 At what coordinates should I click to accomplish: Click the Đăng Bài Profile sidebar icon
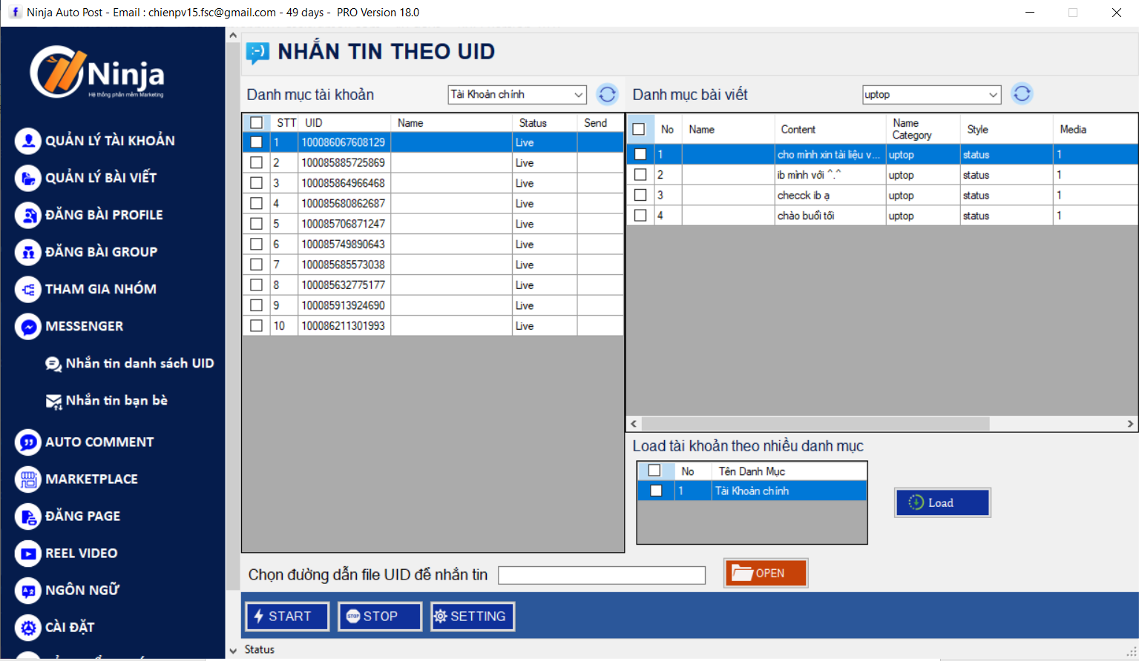click(28, 215)
